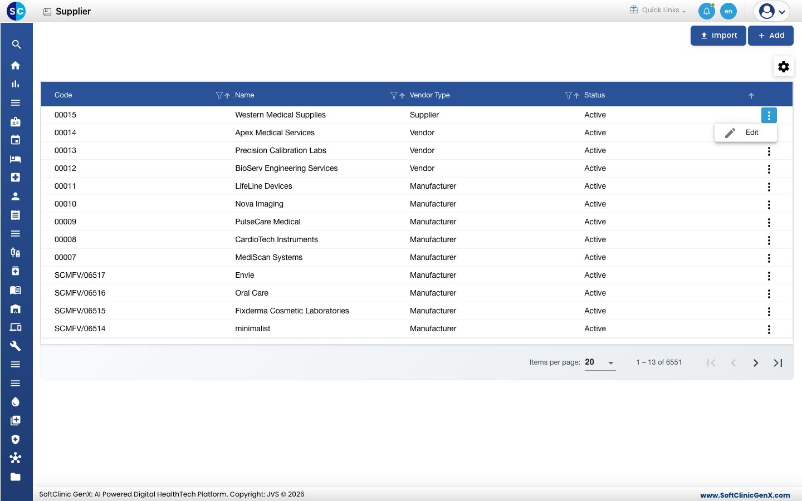Open the water drop icon in sidebar
The width and height of the screenshot is (802, 501).
pyautogui.click(x=16, y=402)
